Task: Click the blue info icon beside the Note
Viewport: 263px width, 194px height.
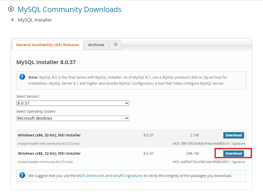Action: [22, 77]
